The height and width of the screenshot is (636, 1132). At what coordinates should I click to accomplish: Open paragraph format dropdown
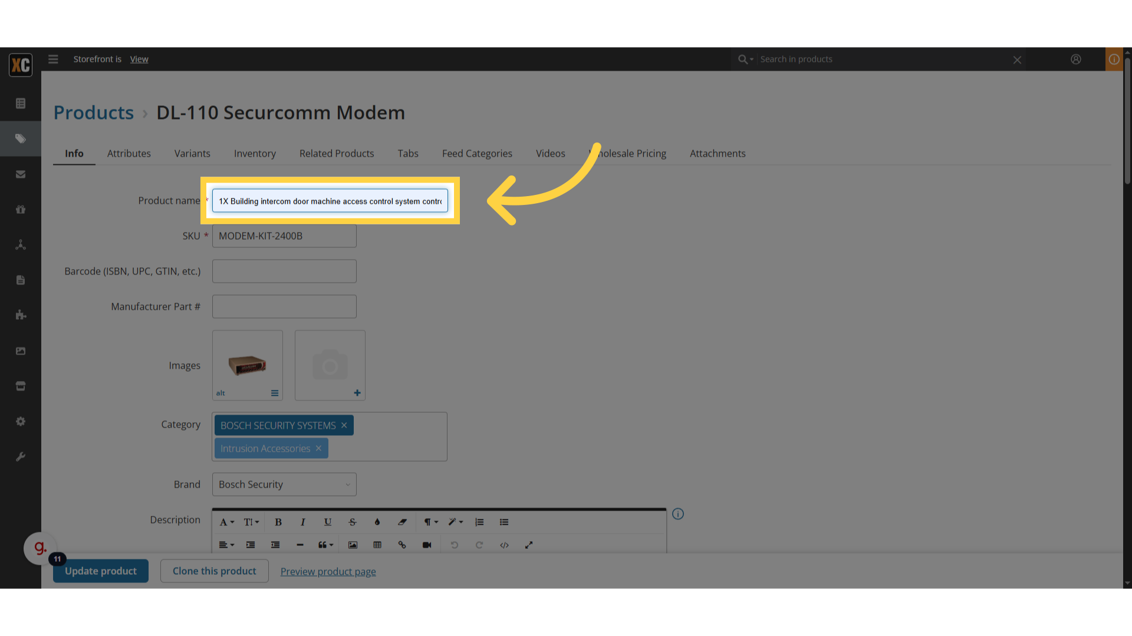tap(431, 522)
